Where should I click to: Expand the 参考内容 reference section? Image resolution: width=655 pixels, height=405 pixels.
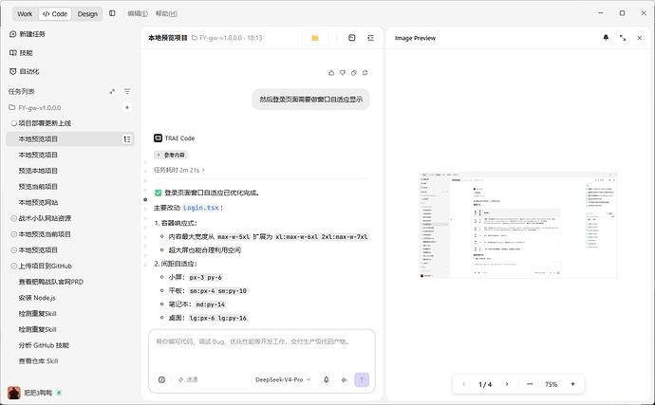[x=171, y=155]
